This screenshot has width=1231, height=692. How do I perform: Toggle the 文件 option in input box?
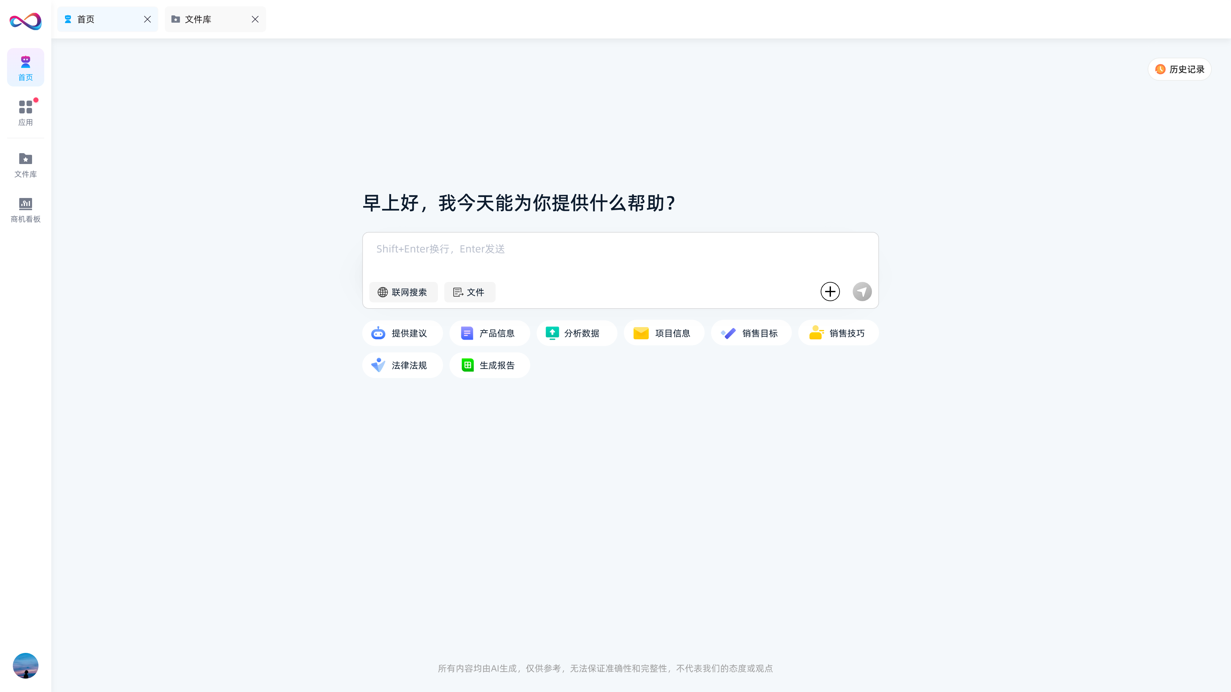point(469,292)
